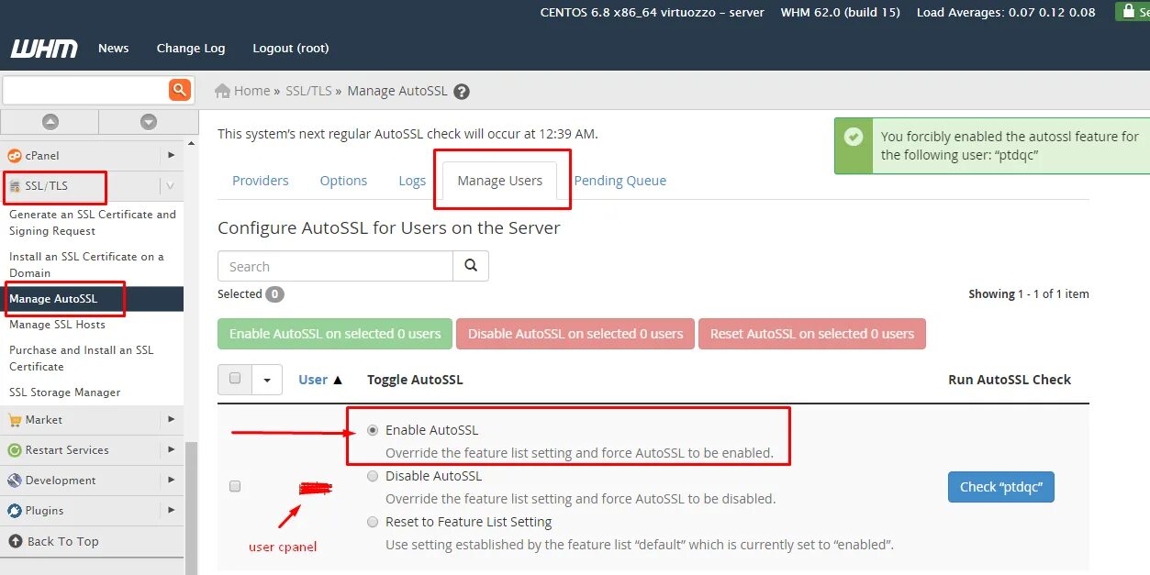Expand the Restart Services category

(172, 449)
